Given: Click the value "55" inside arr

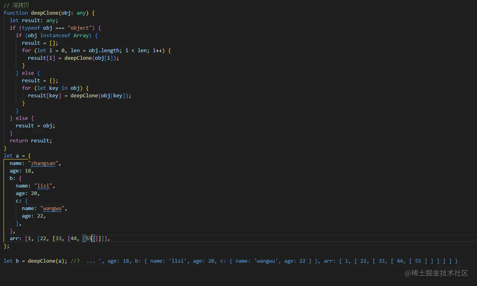Looking at the screenshot, I should tap(89, 238).
